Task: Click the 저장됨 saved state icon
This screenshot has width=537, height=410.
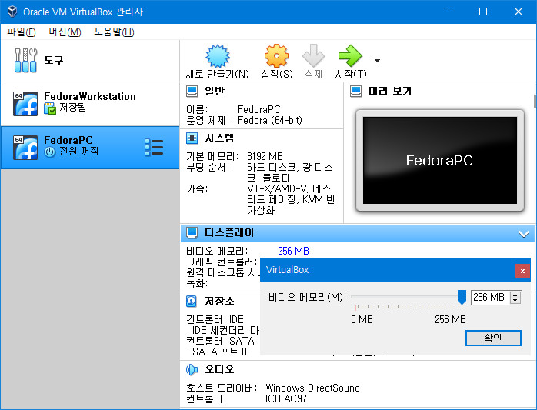Action: coord(50,109)
